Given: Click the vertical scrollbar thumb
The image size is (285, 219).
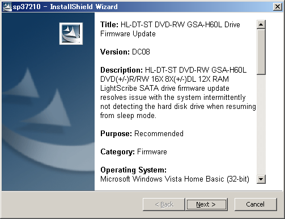Looking at the screenshot, I should (x=261, y=52).
